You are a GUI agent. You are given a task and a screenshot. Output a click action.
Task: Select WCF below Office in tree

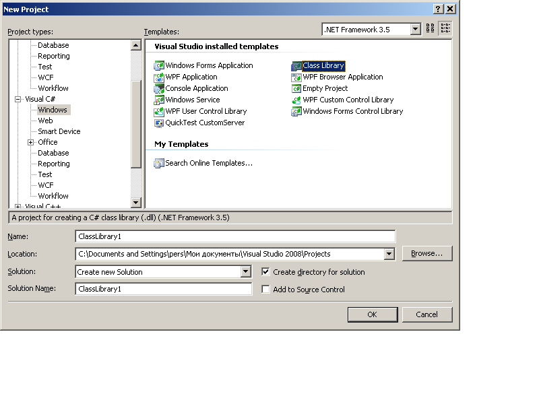[46, 185]
